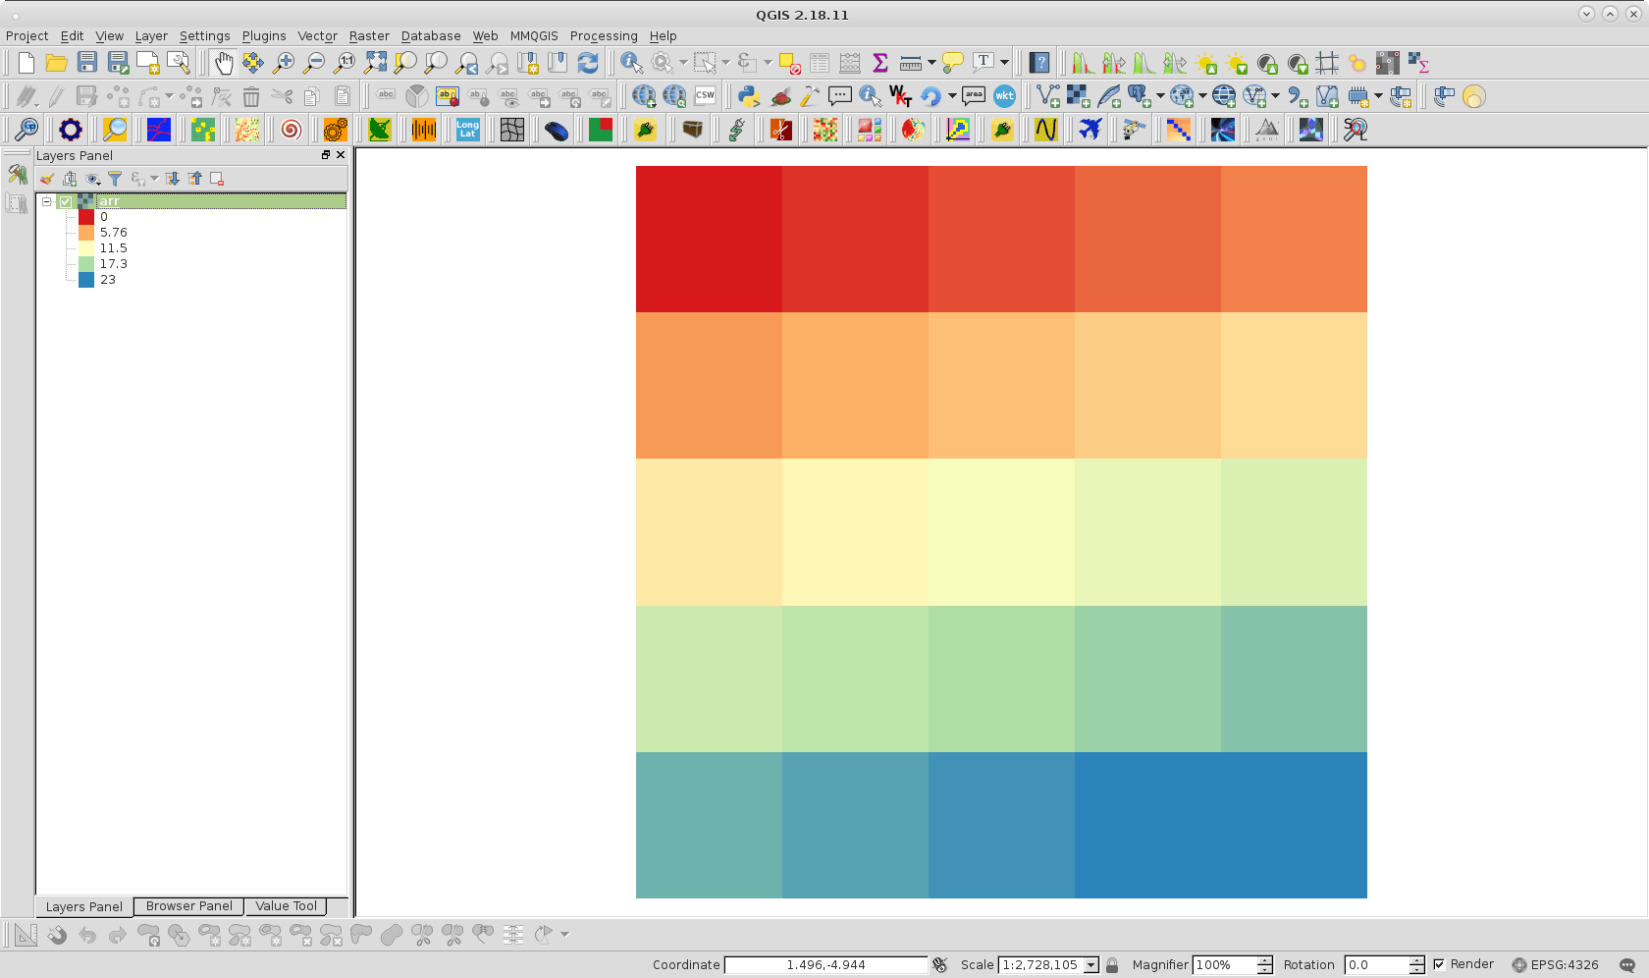Viewport: 1649px width, 978px height.
Task: Open layer styling paintbrush in Layers Panel
Action: 46,179
